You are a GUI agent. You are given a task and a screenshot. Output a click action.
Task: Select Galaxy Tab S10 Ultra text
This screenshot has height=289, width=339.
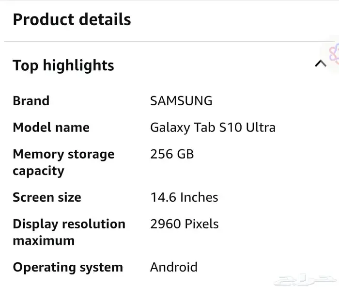(213, 128)
